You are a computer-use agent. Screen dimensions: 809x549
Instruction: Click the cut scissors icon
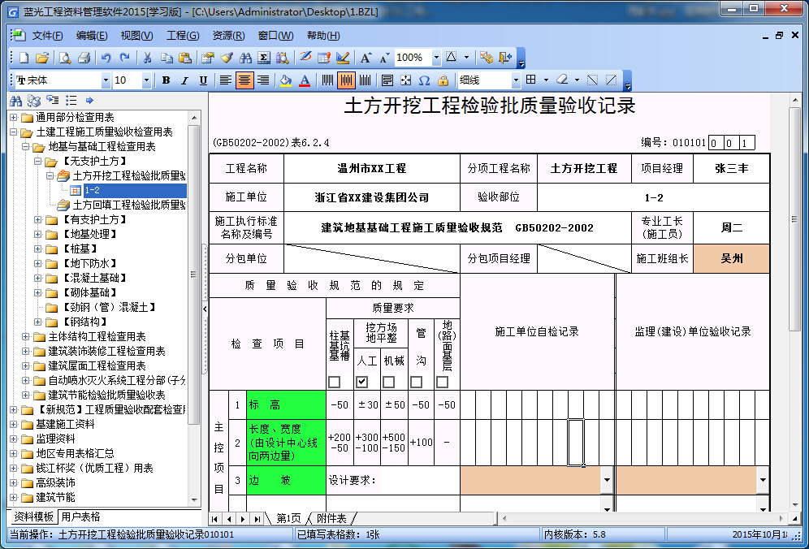point(147,58)
